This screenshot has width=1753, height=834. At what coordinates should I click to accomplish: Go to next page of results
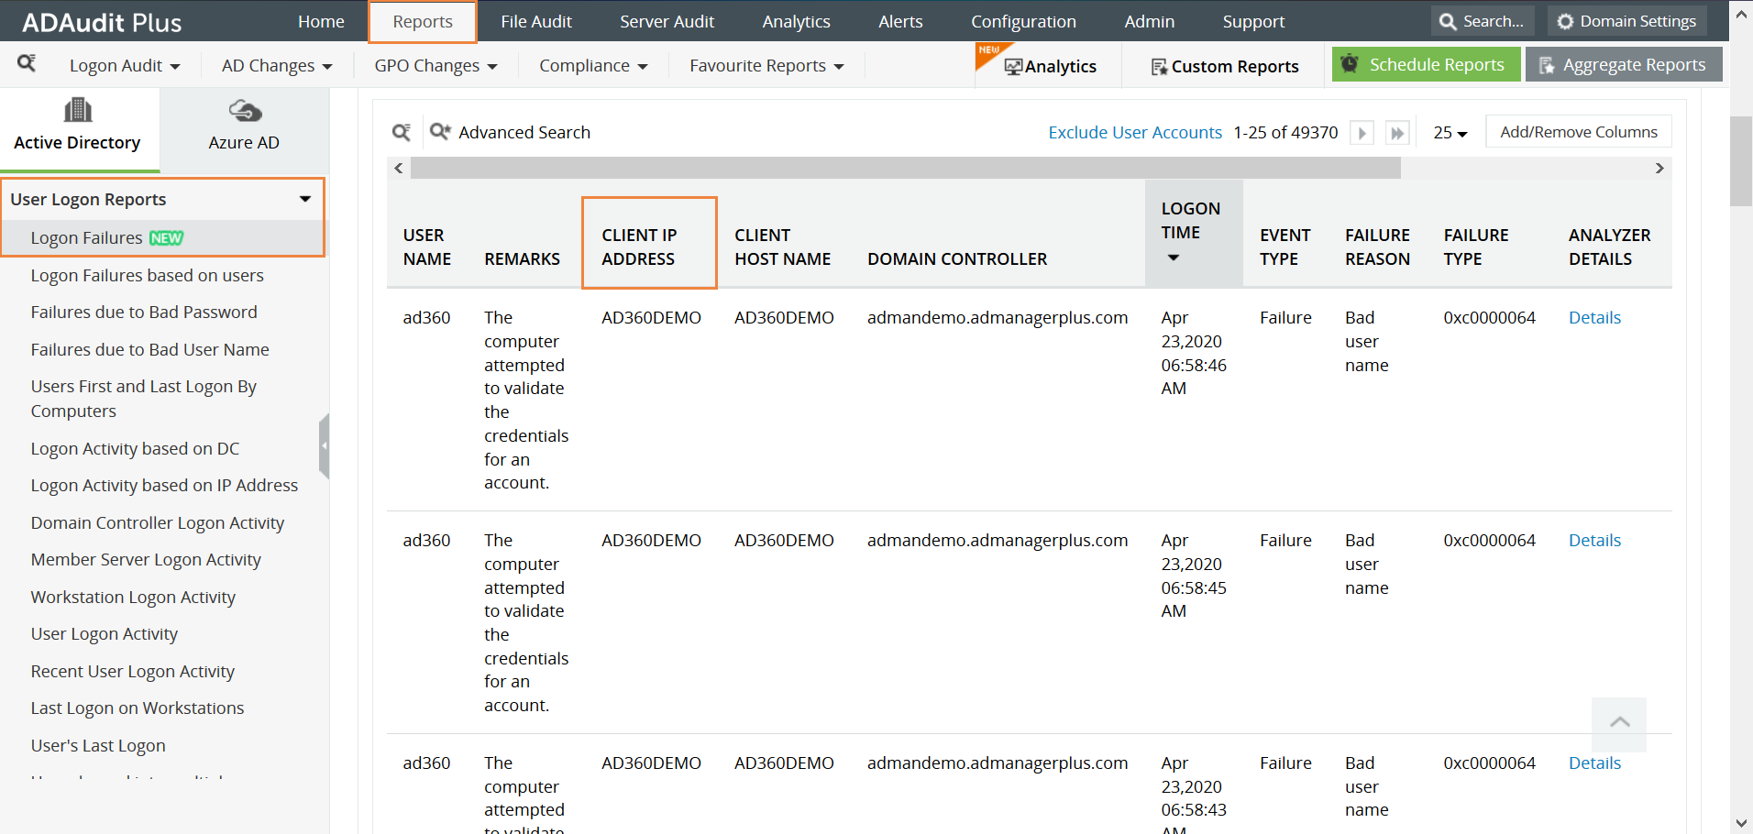1362,133
